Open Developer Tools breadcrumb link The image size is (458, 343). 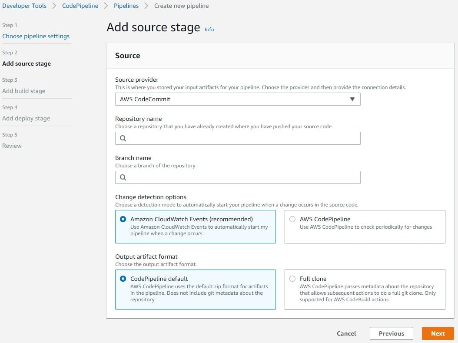click(24, 6)
